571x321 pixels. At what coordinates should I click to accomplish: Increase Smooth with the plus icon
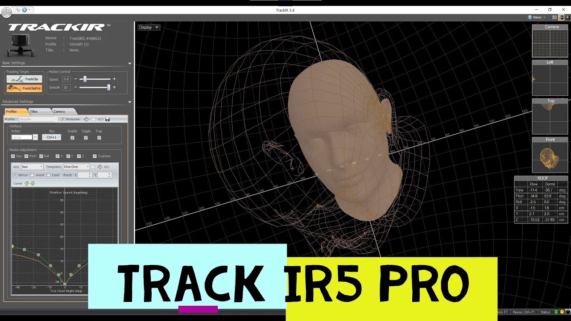pyautogui.click(x=114, y=87)
